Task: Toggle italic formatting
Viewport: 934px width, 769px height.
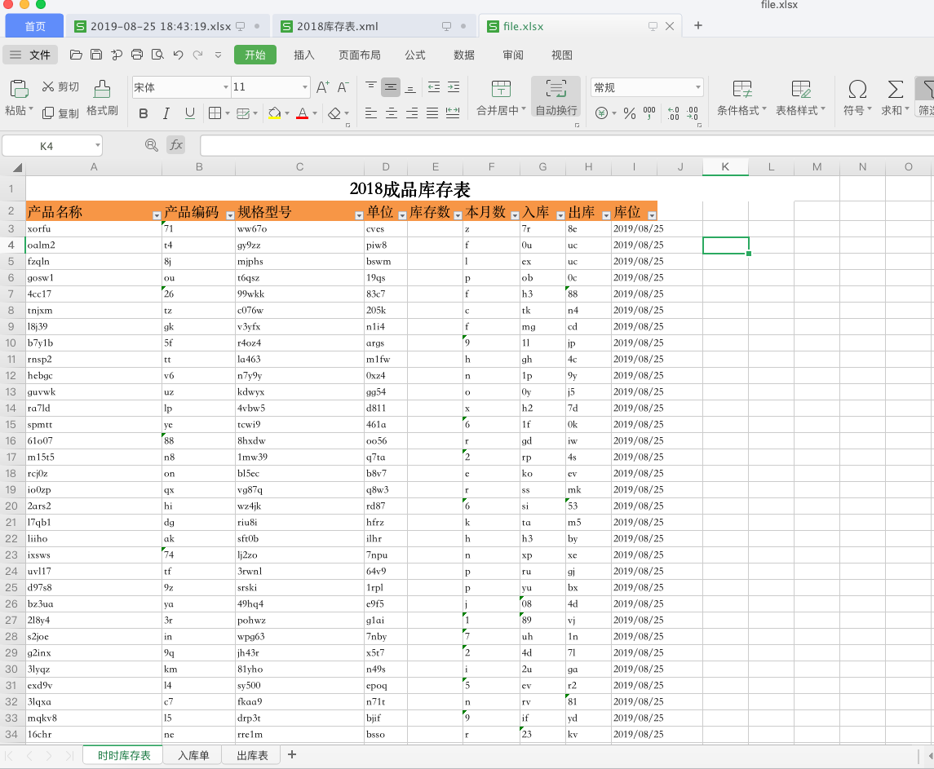Action: point(166,113)
